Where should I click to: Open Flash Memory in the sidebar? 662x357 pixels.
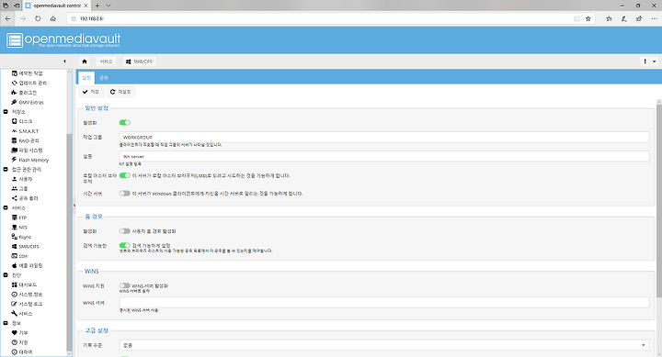tap(30, 160)
